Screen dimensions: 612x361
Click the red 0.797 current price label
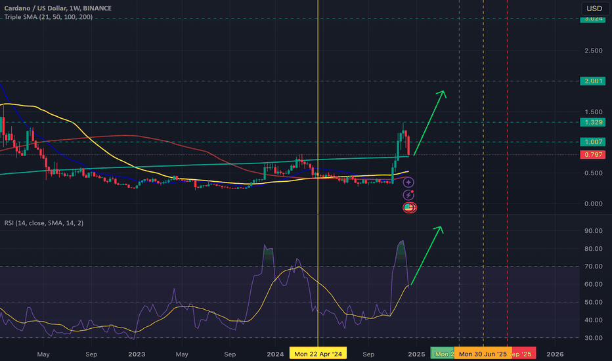point(592,154)
